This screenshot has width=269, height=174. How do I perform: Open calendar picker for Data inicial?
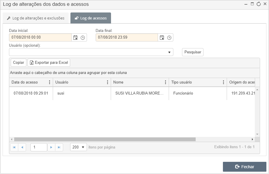75,38
